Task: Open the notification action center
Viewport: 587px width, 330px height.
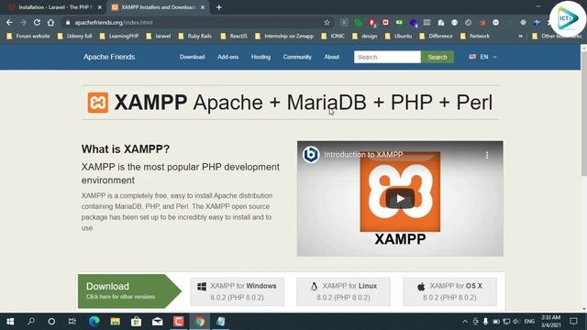Action: (x=573, y=321)
